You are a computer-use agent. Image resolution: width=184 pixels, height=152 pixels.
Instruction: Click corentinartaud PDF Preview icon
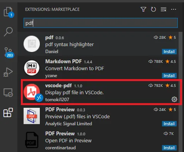(x=32, y=140)
